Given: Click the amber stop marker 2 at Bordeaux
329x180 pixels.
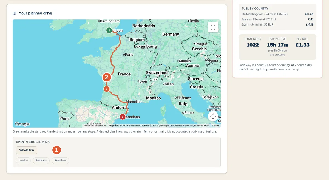Looking at the screenshot, I should pyautogui.click(x=107, y=89).
